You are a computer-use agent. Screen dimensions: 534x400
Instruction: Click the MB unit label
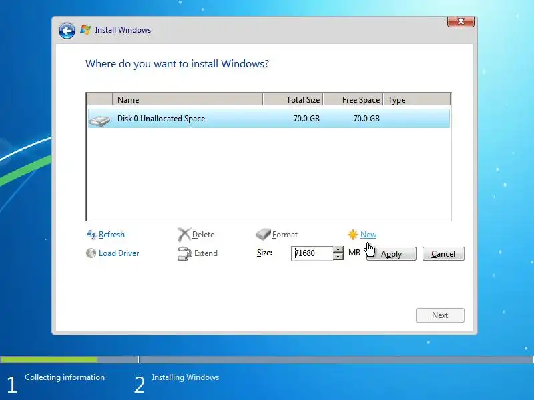coord(354,253)
